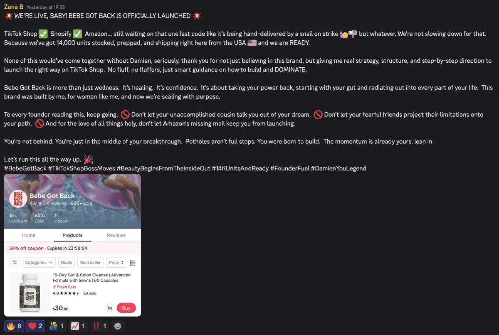
Task: Switch to the list view layout icon
Action: (x=133, y=263)
